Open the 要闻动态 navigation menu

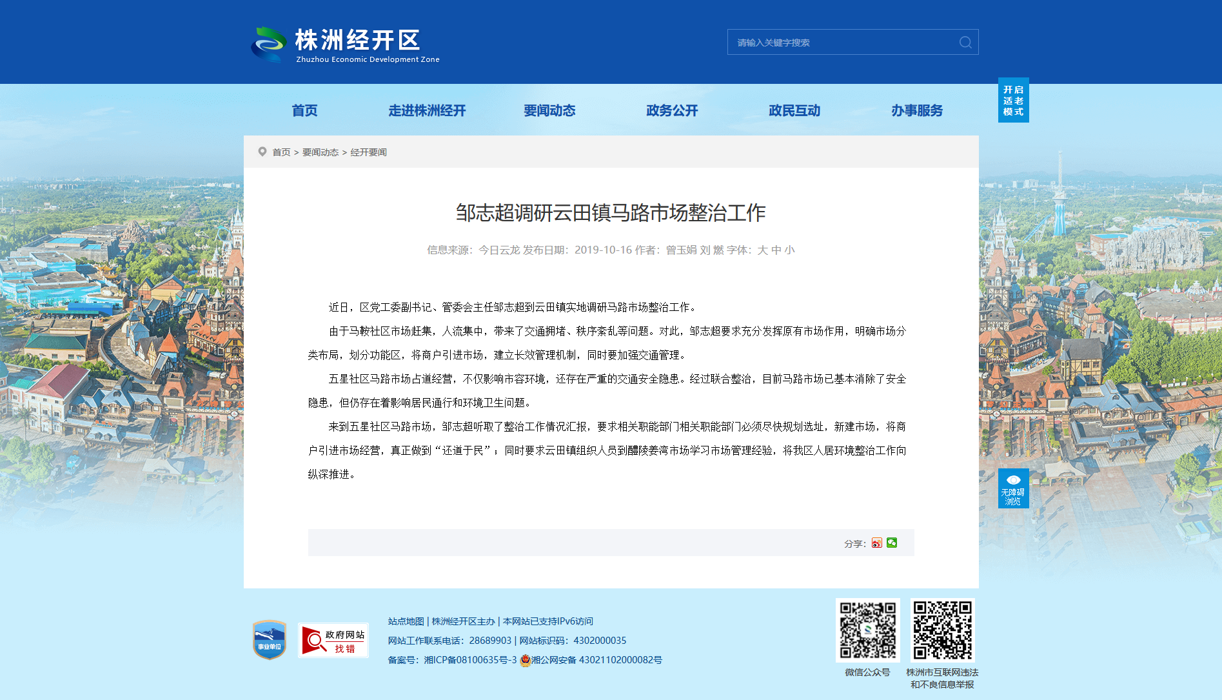[x=549, y=110]
